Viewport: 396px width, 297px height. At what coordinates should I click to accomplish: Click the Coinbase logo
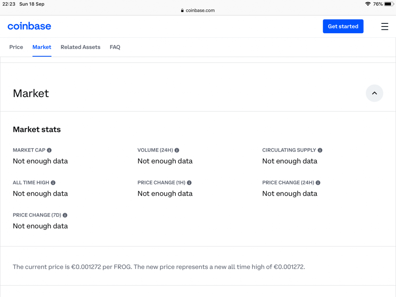click(x=29, y=27)
